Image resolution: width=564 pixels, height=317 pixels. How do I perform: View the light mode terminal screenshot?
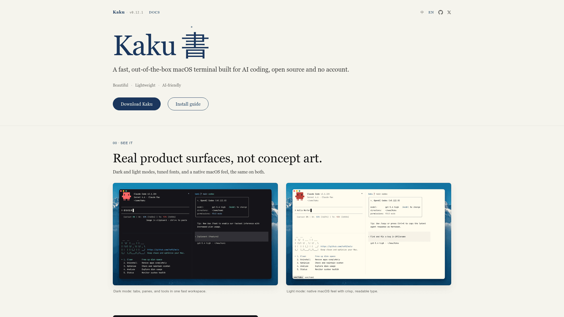[369, 234]
